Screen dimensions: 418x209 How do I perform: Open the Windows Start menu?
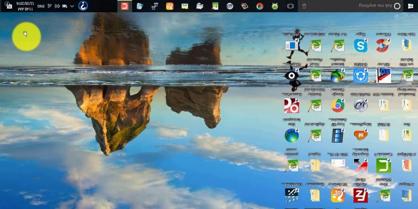[411, 6]
